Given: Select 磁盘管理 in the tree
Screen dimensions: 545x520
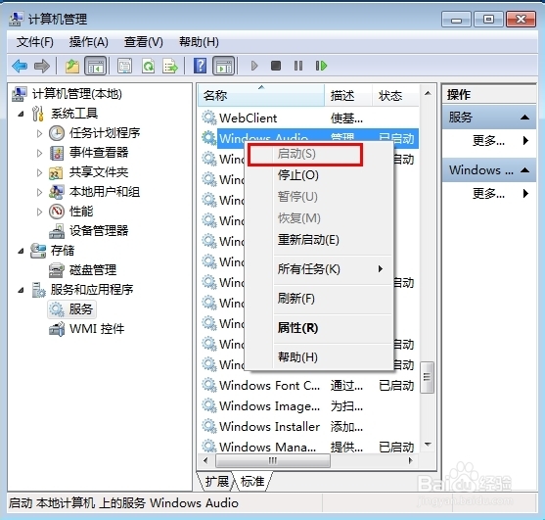Looking at the screenshot, I should click(93, 270).
